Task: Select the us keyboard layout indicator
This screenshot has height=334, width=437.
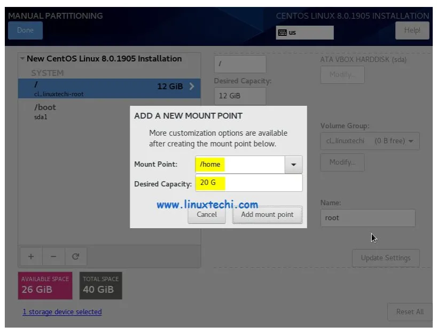Action: tap(305, 33)
